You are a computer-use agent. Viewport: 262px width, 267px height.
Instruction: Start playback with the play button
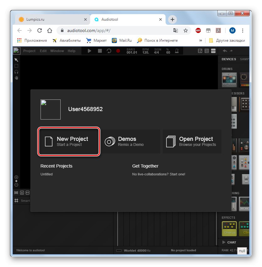point(89,51)
